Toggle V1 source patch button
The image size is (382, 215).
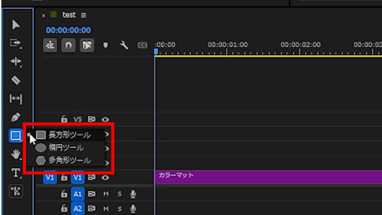point(50,177)
